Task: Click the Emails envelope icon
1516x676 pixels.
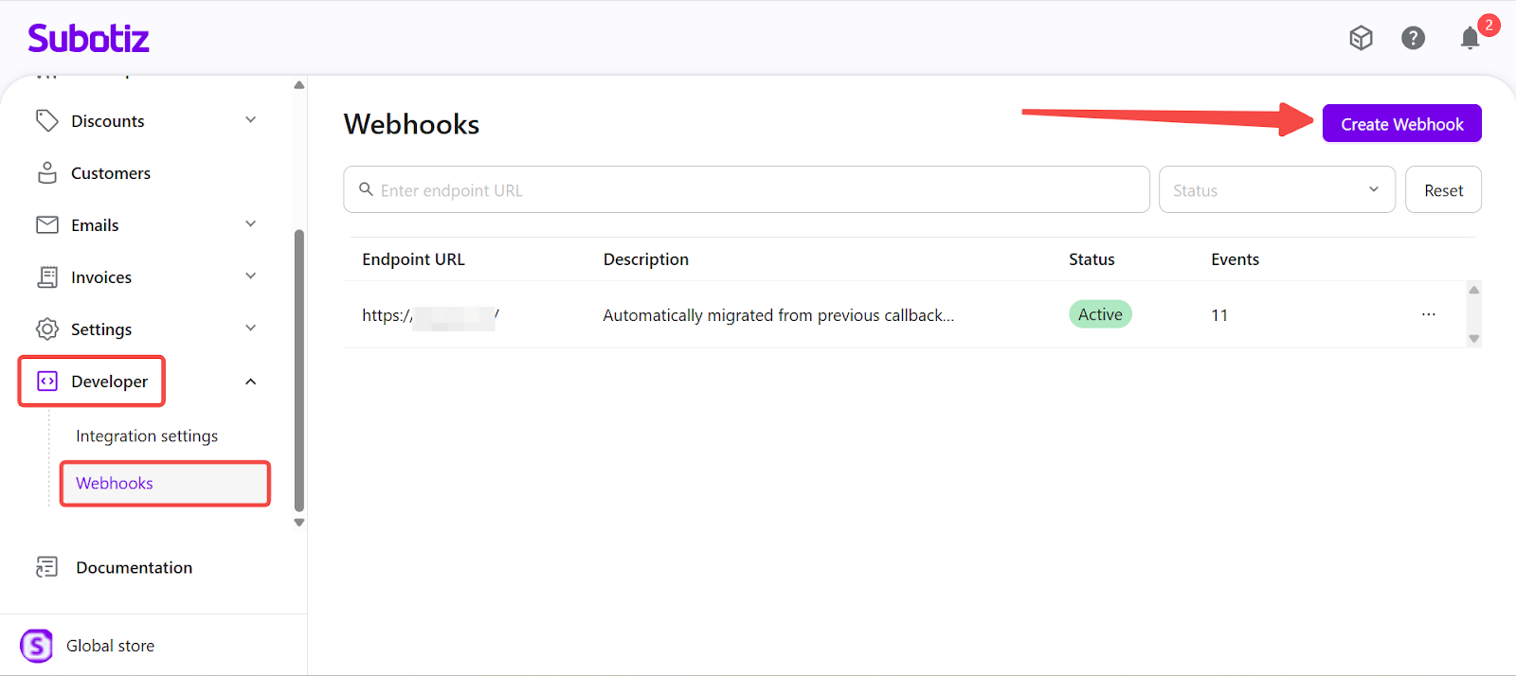Action: pos(47,225)
